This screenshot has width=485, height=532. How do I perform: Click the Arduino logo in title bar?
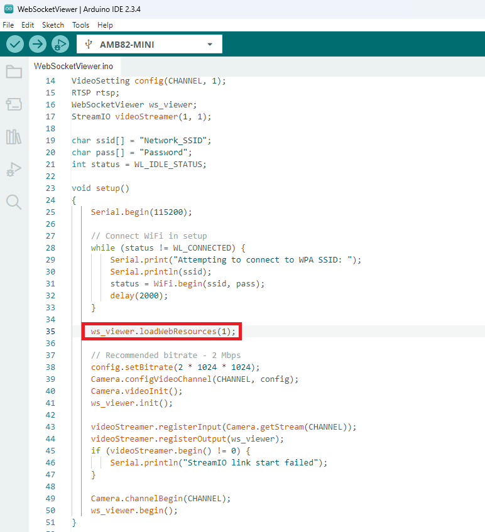8,9
